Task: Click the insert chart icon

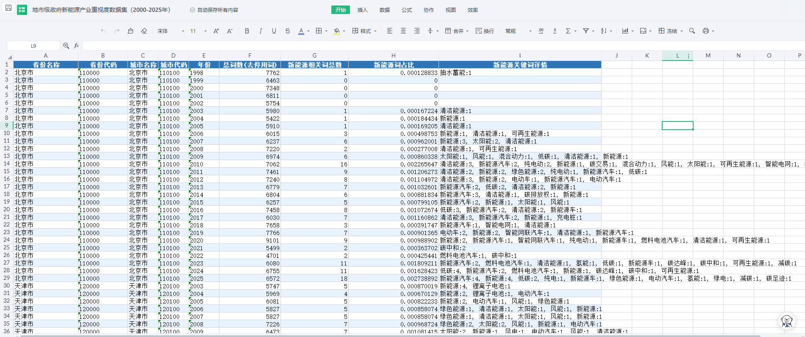Action: click(625, 31)
